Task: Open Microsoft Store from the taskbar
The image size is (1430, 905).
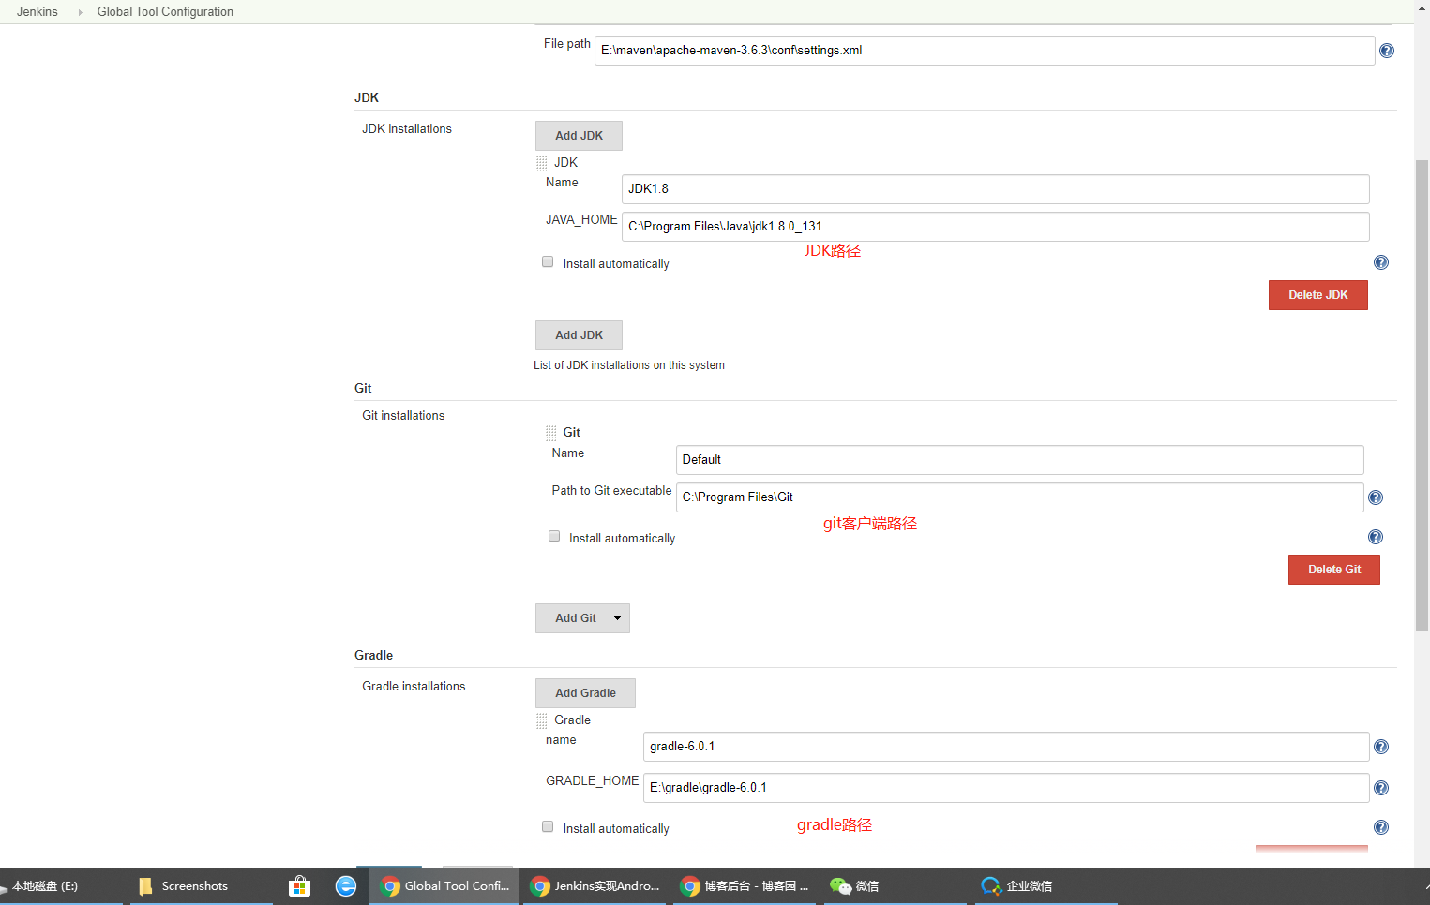Action: point(299,885)
